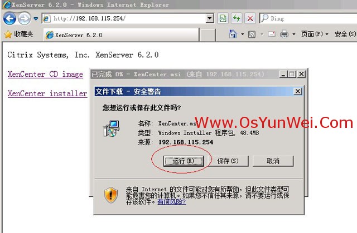Click the 运行(R) run button

click(x=181, y=161)
